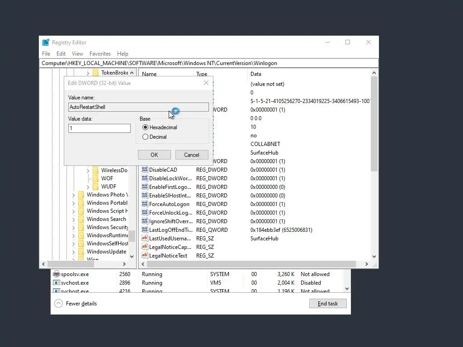The image size is (463, 347).
Task: Click the EnableSIHostInt... DWORD value icon
Action: [144, 195]
